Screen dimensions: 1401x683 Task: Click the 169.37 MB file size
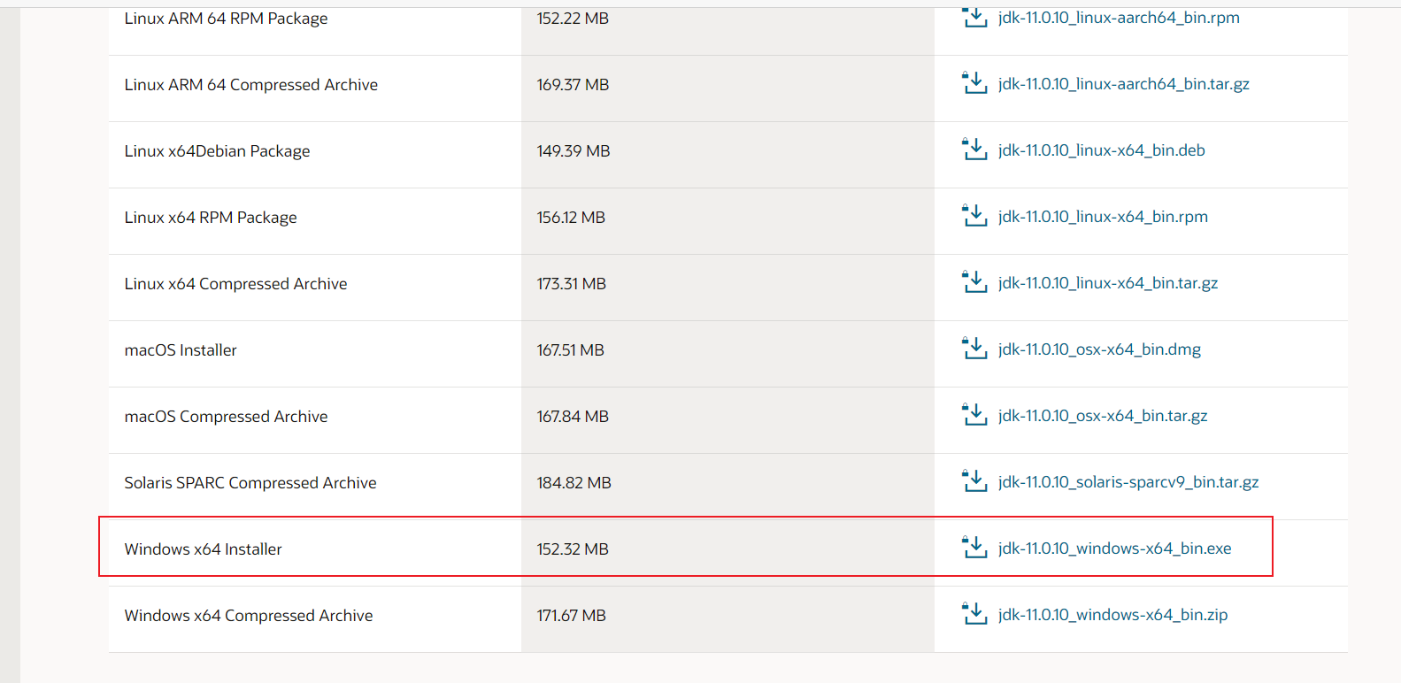pyautogui.click(x=573, y=85)
